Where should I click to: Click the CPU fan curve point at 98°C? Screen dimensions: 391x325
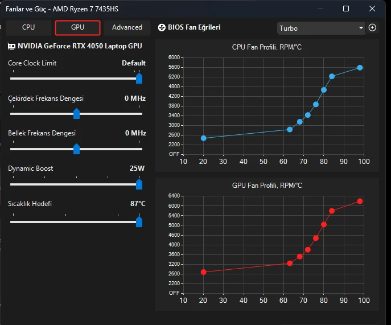(360, 68)
